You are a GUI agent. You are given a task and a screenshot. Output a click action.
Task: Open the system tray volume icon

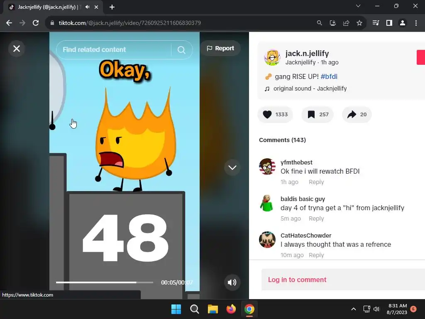(x=376, y=309)
